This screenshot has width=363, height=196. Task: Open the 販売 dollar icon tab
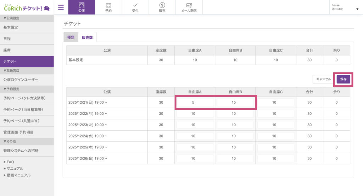pyautogui.click(x=162, y=7)
